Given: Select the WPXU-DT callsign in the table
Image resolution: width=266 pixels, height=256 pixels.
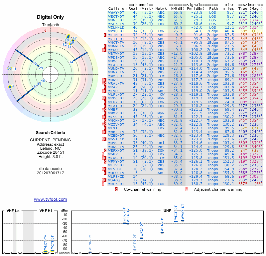Looking at the screenshot, I should (116, 31).
